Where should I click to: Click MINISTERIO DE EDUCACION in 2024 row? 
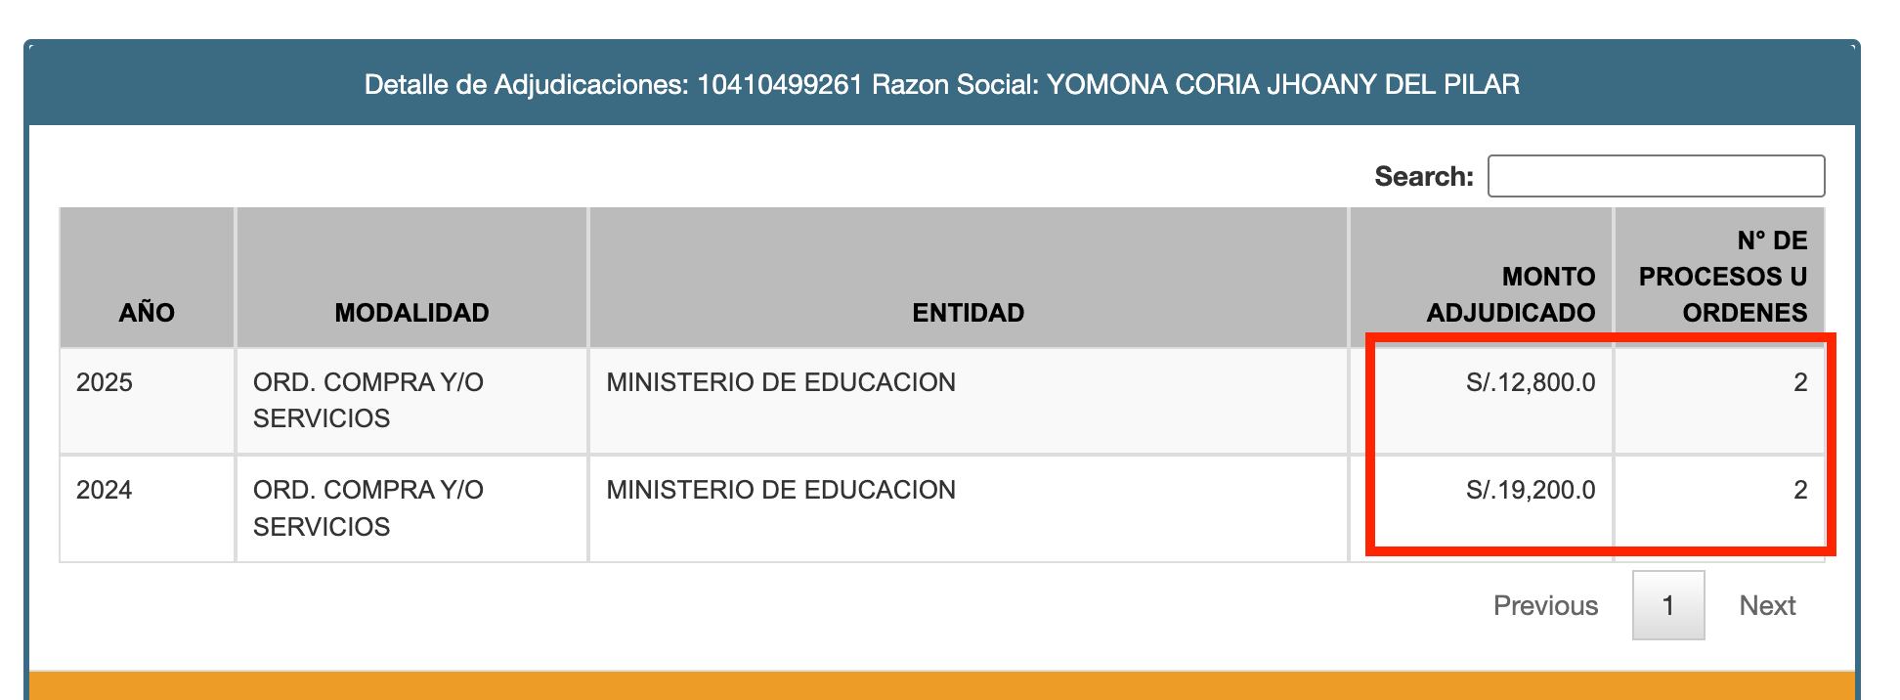coord(781,490)
